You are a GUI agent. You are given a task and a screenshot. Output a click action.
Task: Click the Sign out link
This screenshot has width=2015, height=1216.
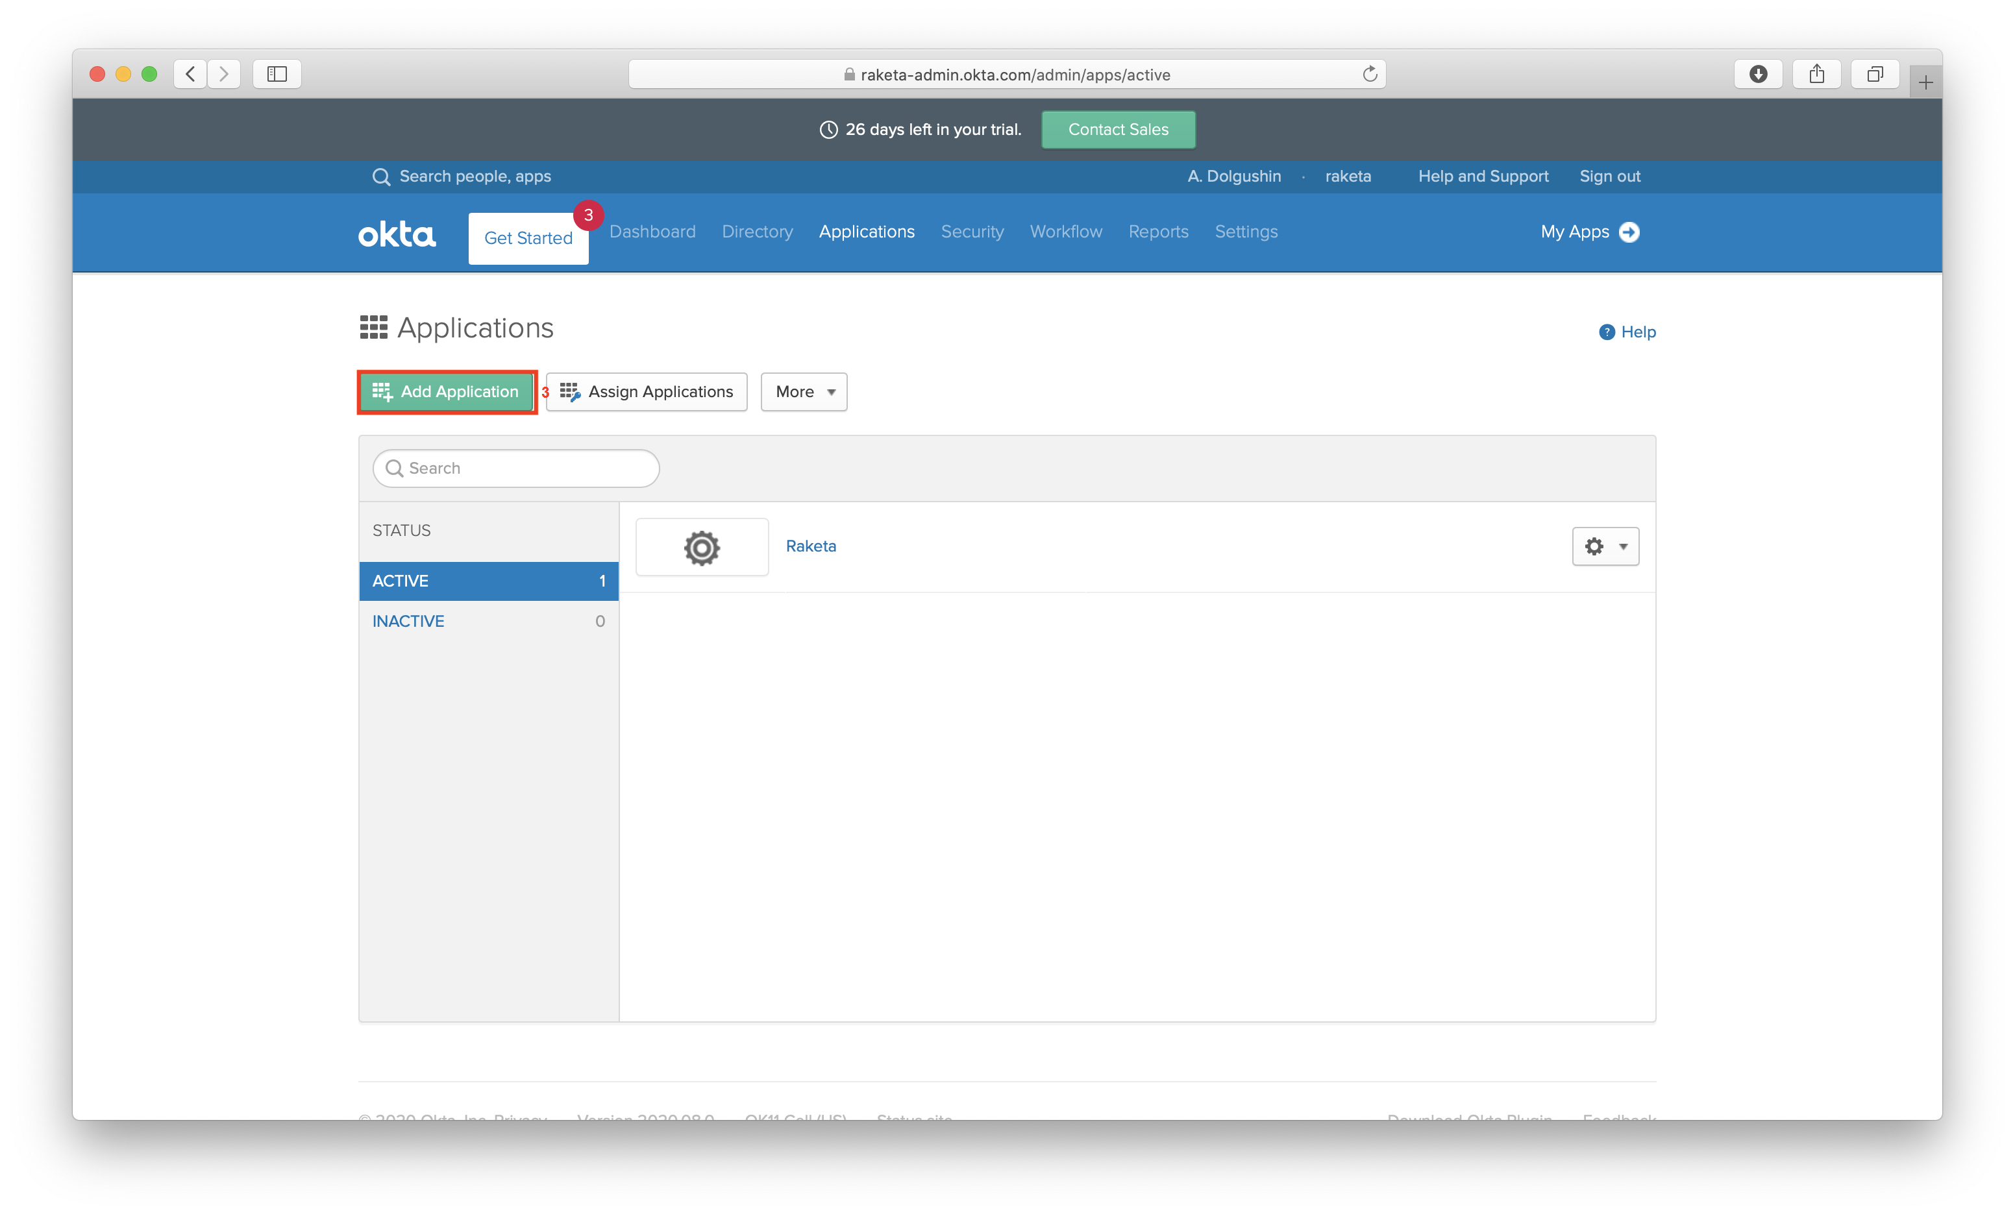coord(1609,176)
